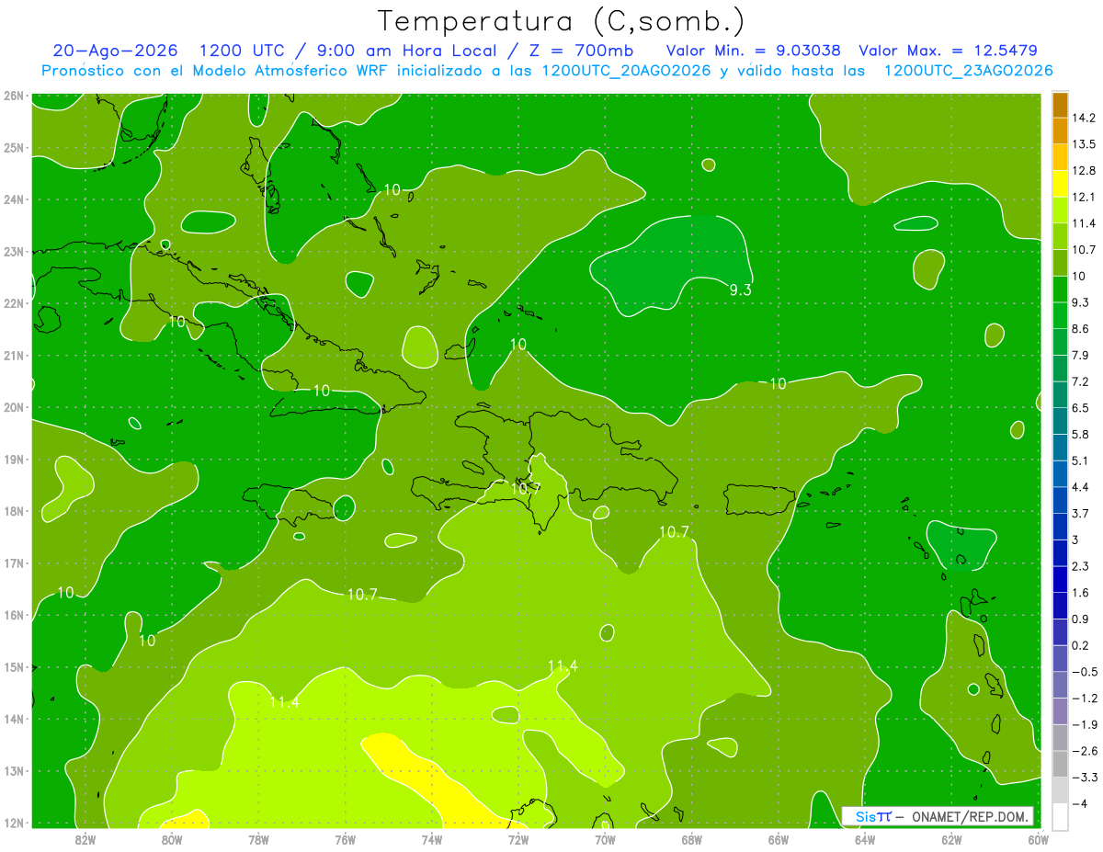Click the lime 11.4–12.1 color scale band
The height and width of the screenshot is (852, 1103).
point(1060,210)
